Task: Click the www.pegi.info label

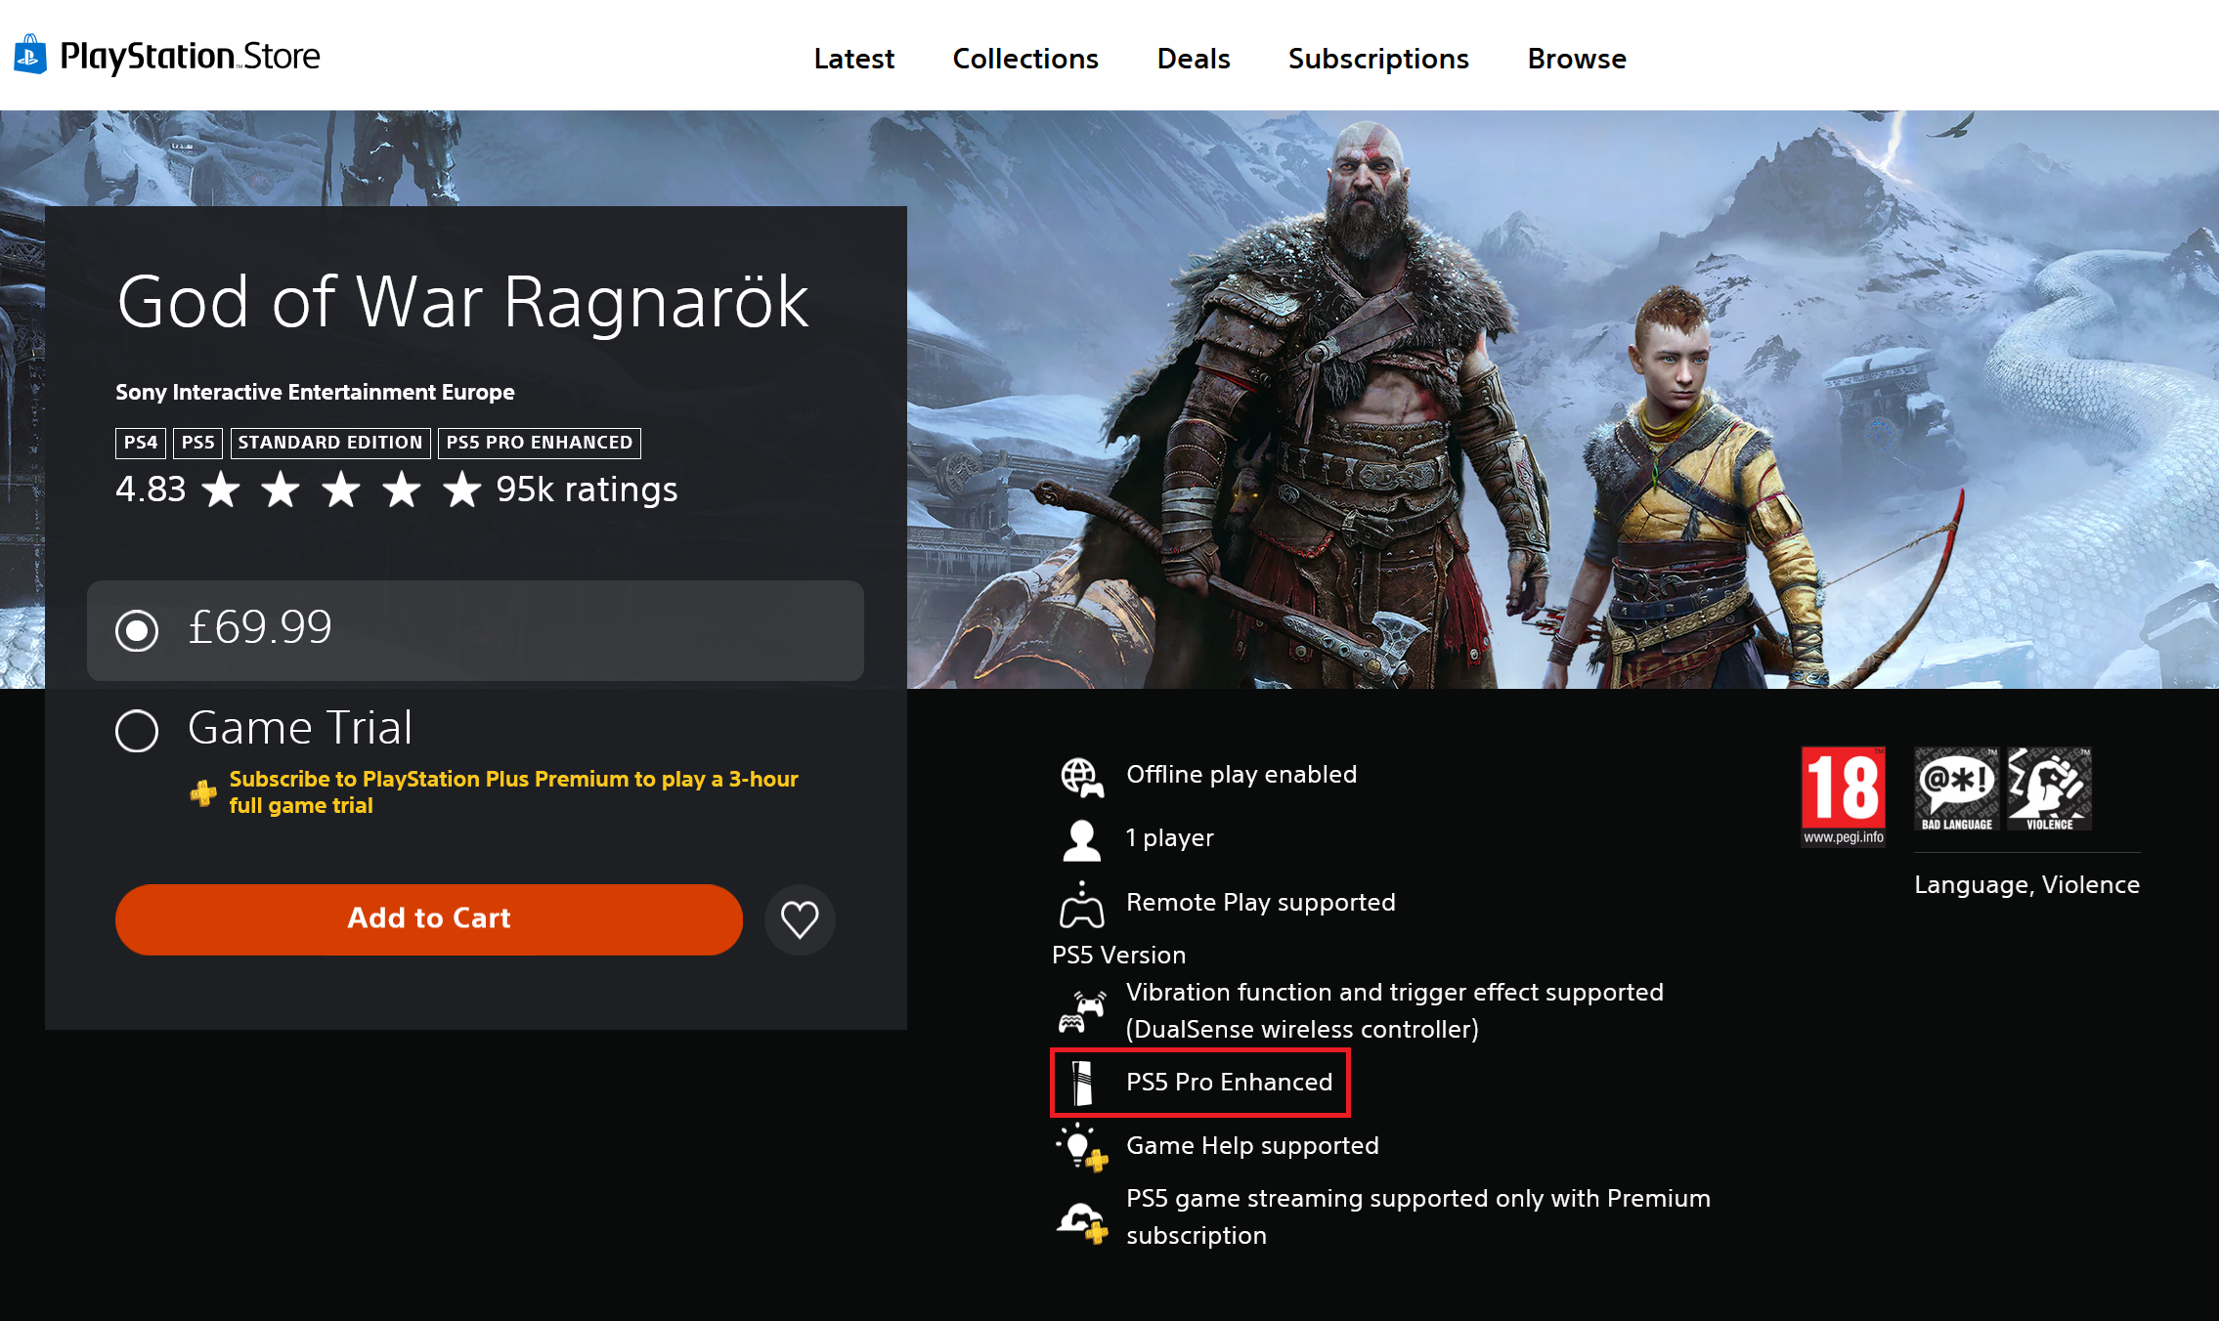Action: tap(1844, 837)
